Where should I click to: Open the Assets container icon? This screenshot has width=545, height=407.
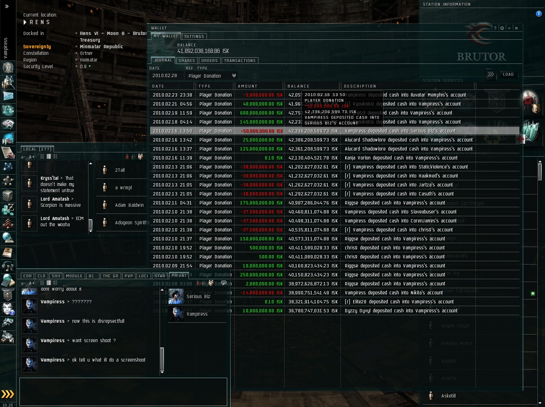(x=8, y=195)
